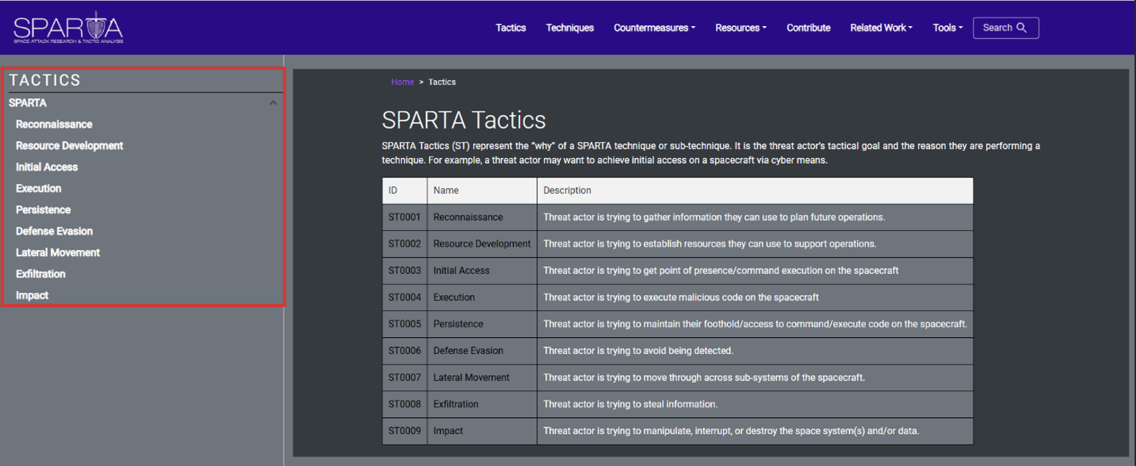Click the ST0007 table cell
Screen dimensions: 1136x466
pos(405,377)
